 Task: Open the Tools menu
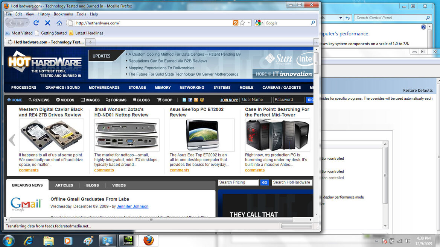(x=81, y=14)
